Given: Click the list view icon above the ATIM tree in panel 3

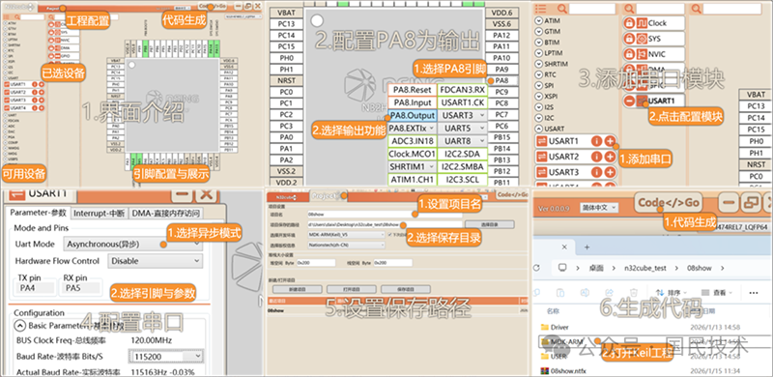Looking at the screenshot, I should click(541, 9).
